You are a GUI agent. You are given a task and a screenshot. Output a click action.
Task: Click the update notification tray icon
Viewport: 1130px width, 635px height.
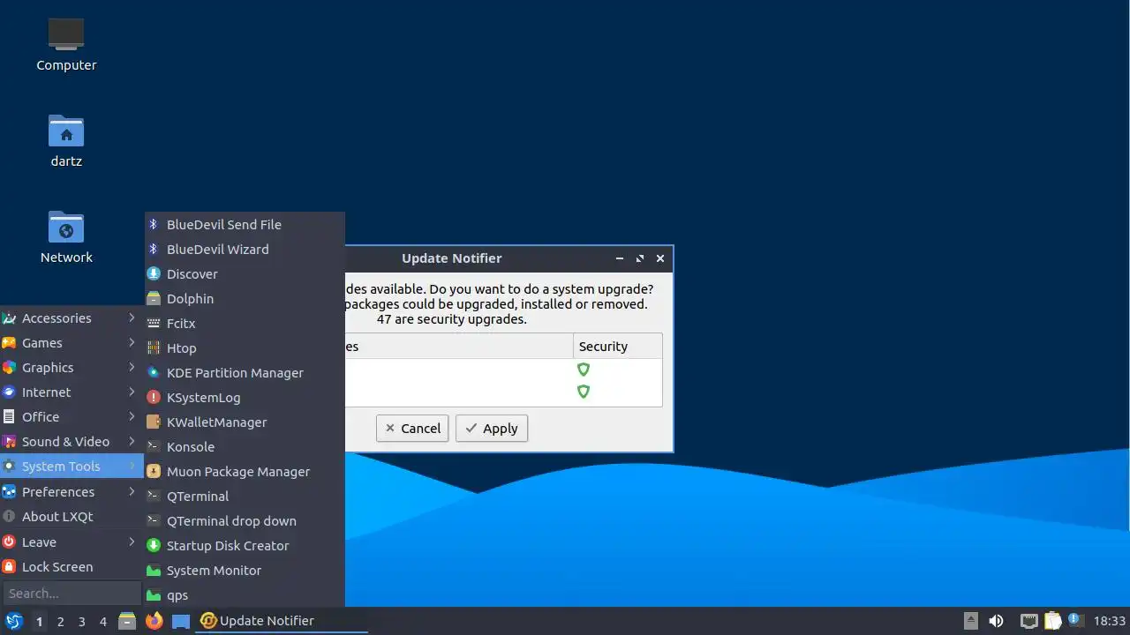coord(1074,620)
